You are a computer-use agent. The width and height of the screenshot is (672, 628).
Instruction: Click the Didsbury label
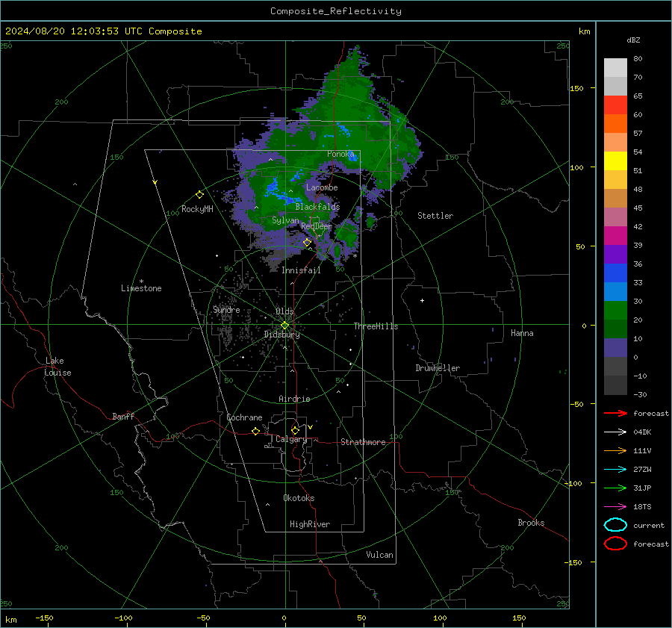pos(281,335)
